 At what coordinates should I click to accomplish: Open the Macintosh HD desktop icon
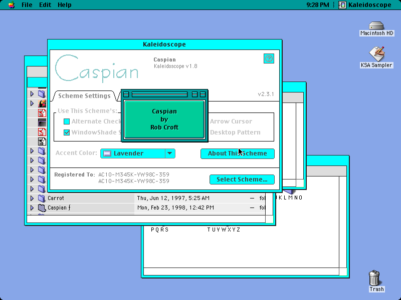coord(376,25)
